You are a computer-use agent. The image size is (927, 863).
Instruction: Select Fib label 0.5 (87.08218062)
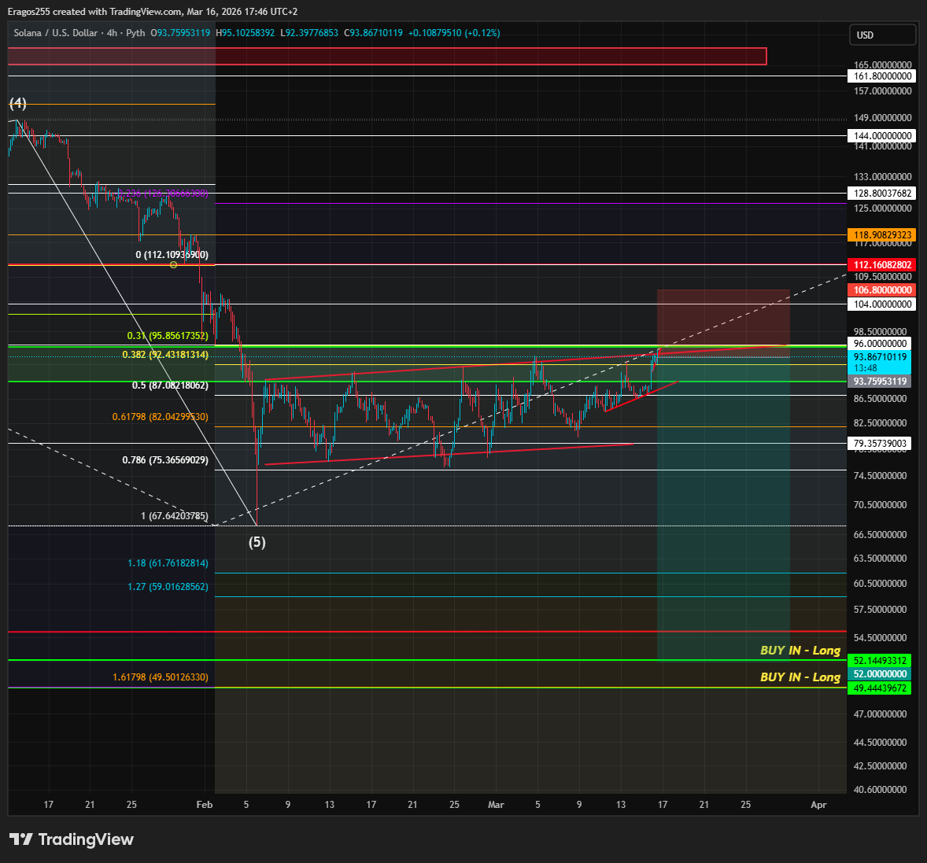pyautogui.click(x=170, y=385)
